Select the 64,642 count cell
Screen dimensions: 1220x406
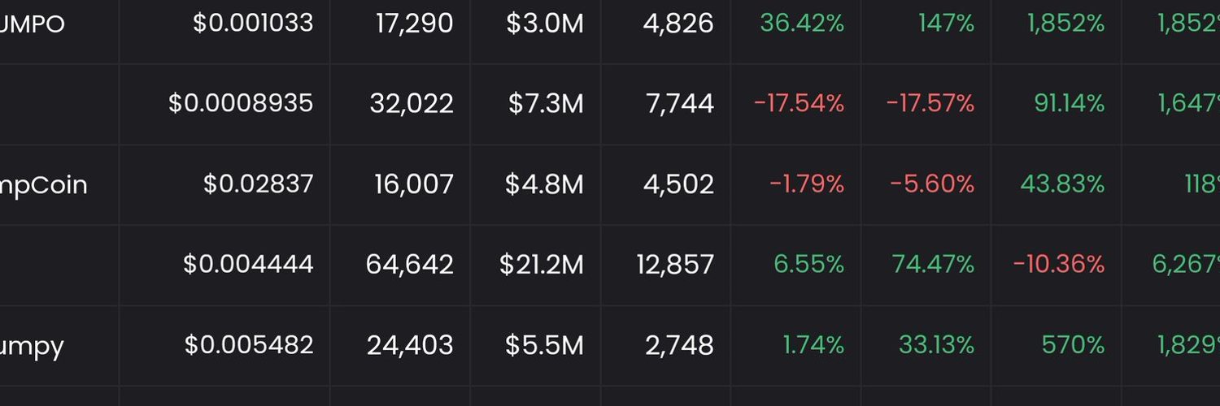point(410,265)
